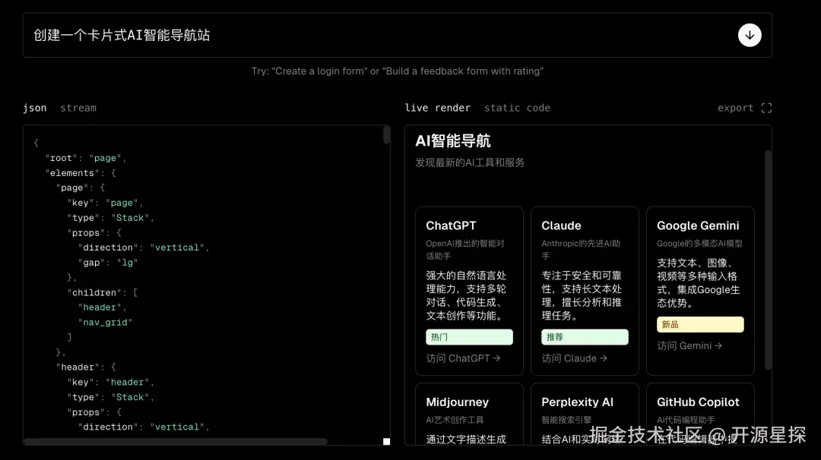
Task: Switch to the stream tab
Action: click(78, 108)
